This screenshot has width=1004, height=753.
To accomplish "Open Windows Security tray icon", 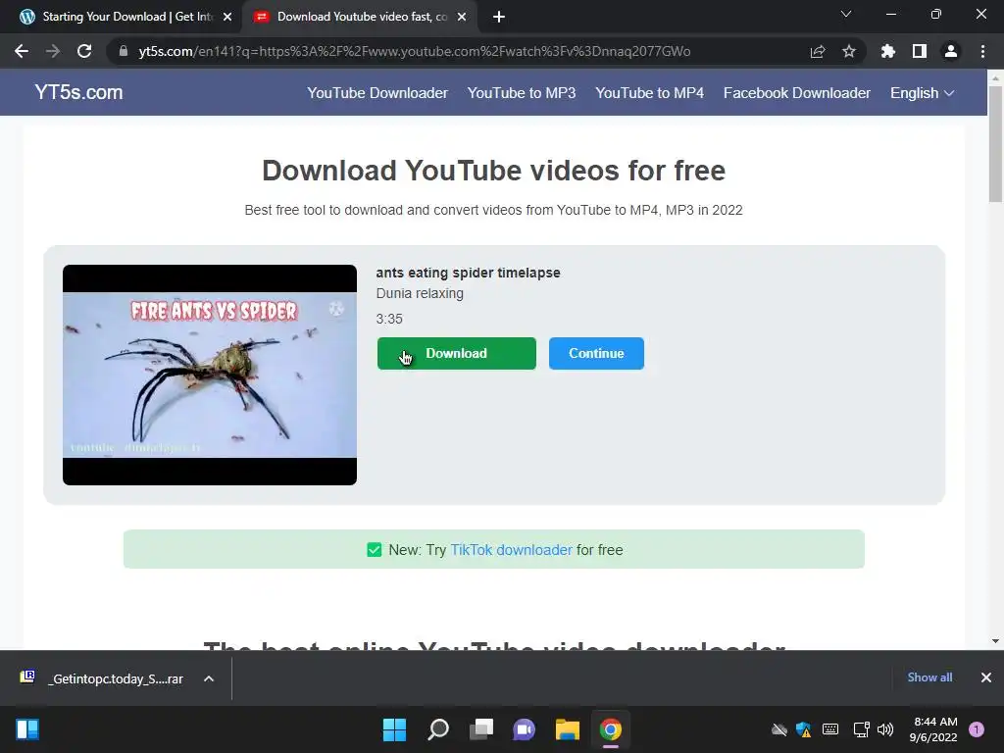I will pos(804,729).
